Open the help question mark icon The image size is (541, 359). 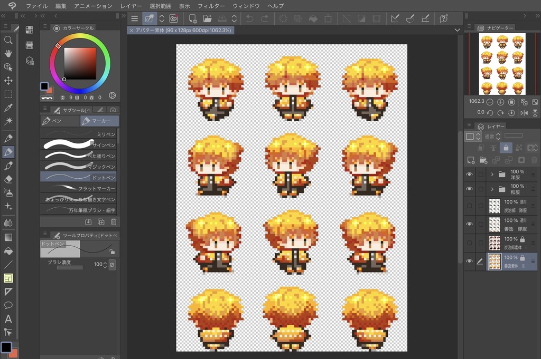(x=444, y=18)
